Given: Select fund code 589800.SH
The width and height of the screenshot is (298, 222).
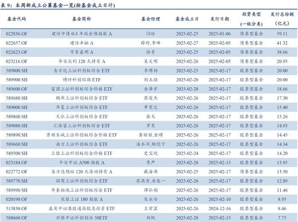Looking at the screenshot, I should coord(17,70).
